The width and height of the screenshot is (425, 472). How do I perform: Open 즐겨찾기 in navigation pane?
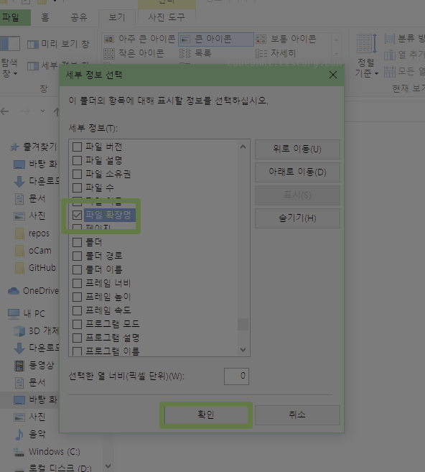pos(34,147)
